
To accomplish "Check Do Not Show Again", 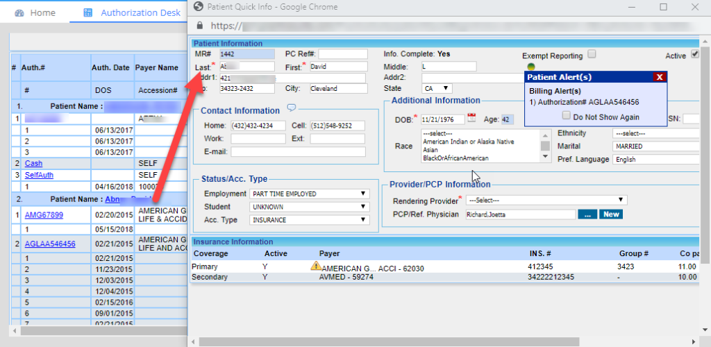I will tap(567, 115).
